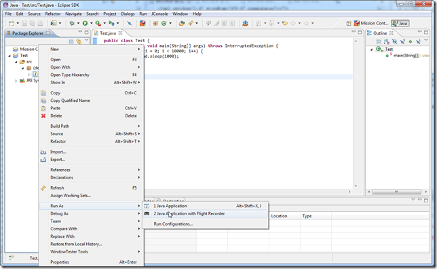Click the open console terminal toolbar icon
The image size is (437, 269).
[54, 24]
